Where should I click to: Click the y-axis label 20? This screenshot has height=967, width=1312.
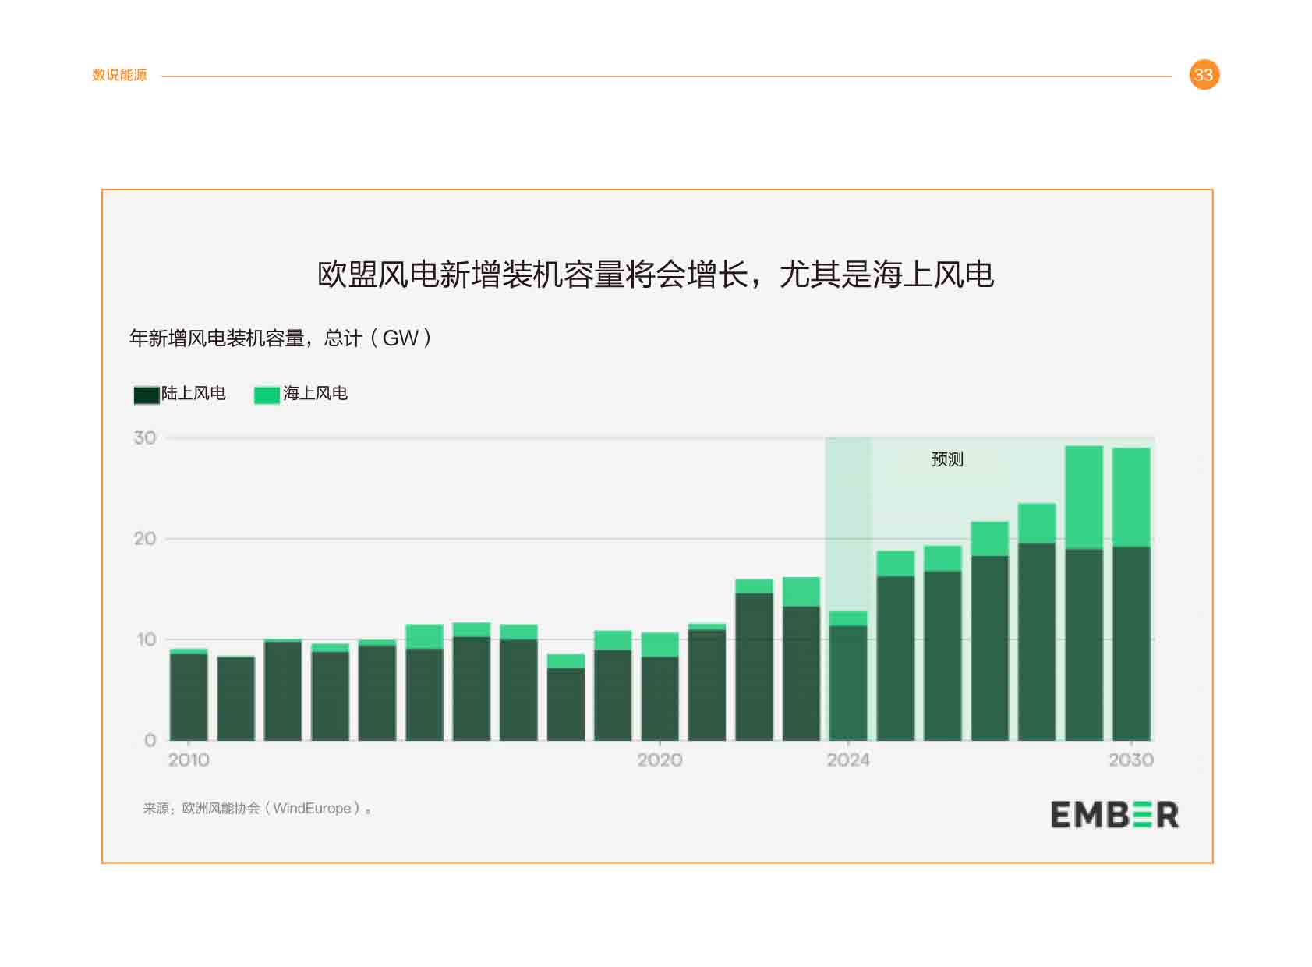pyautogui.click(x=145, y=538)
